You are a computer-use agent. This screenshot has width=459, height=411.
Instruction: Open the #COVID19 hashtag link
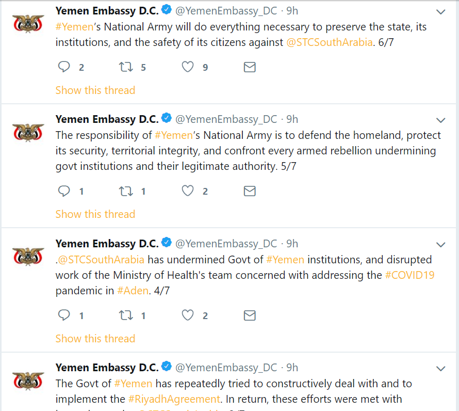pyautogui.click(x=409, y=275)
